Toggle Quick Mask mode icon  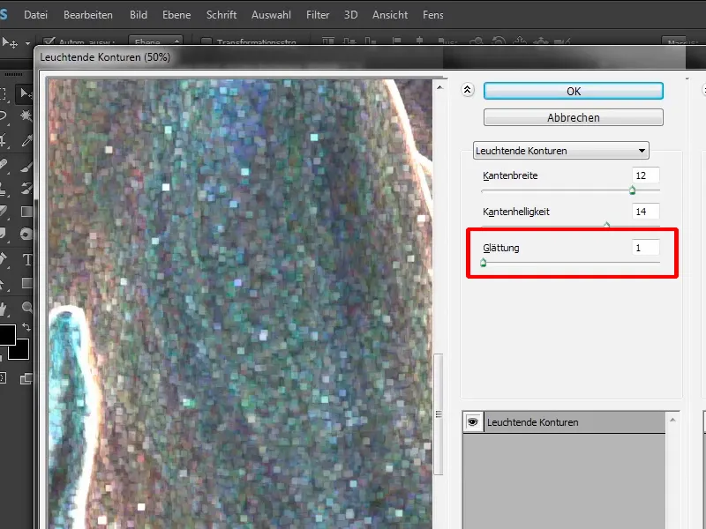[3, 378]
